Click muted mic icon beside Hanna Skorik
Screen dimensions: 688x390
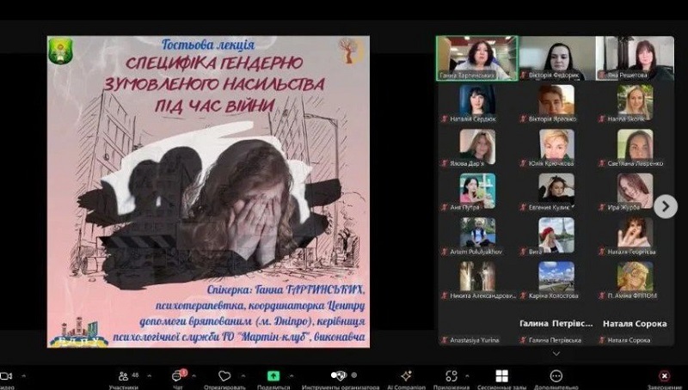[x=603, y=119]
